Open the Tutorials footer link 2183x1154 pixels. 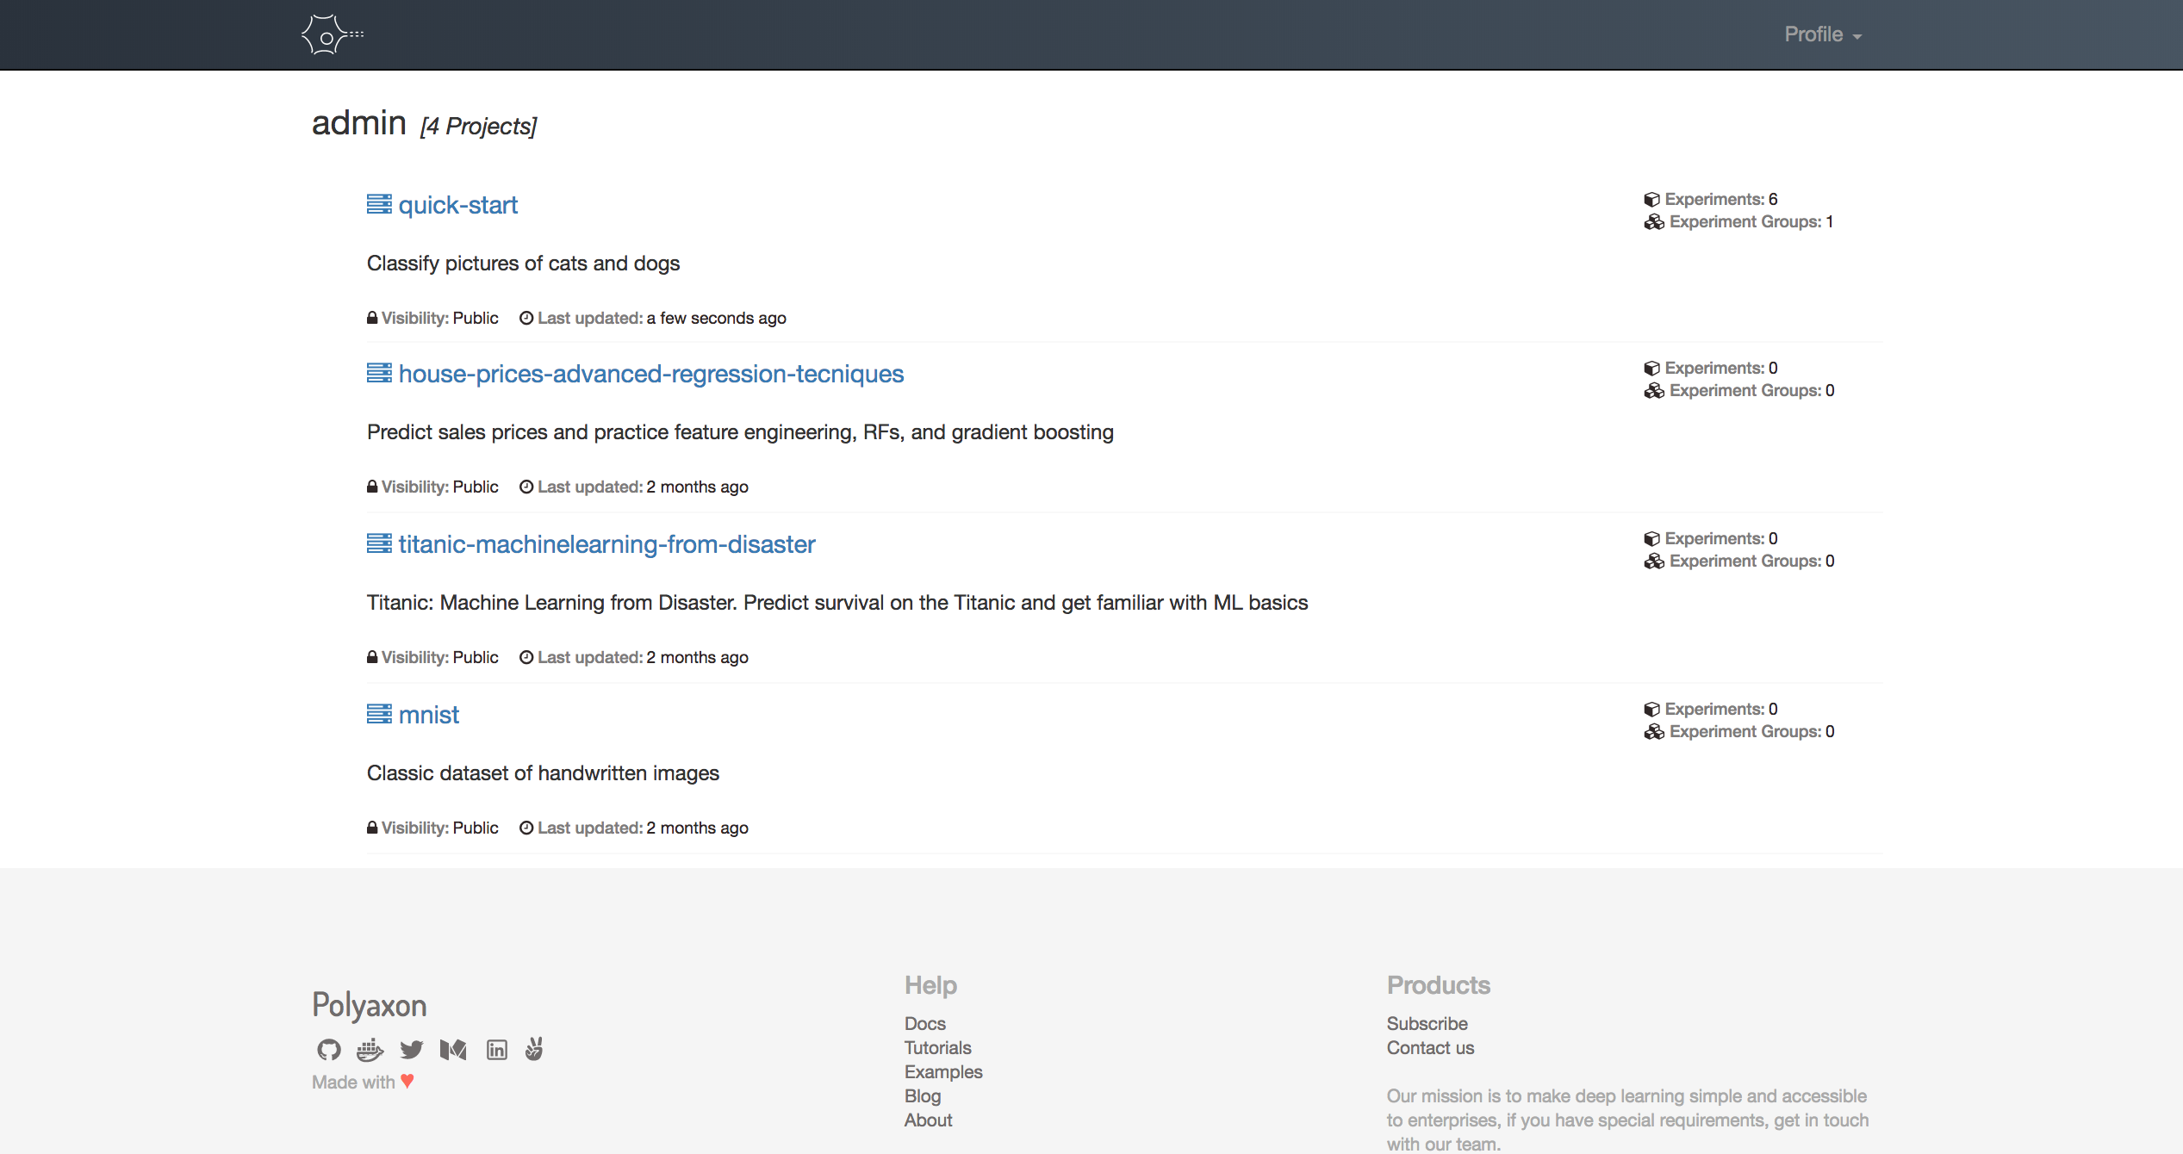937,1047
